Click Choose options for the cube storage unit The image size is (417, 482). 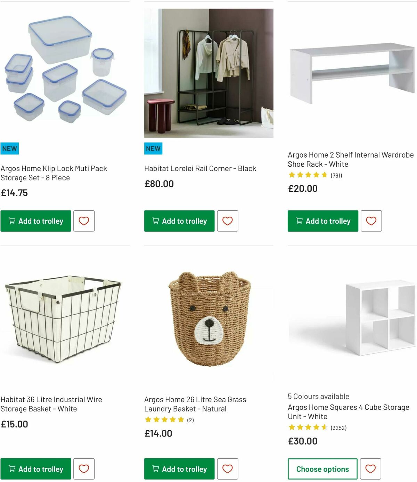pos(322,469)
